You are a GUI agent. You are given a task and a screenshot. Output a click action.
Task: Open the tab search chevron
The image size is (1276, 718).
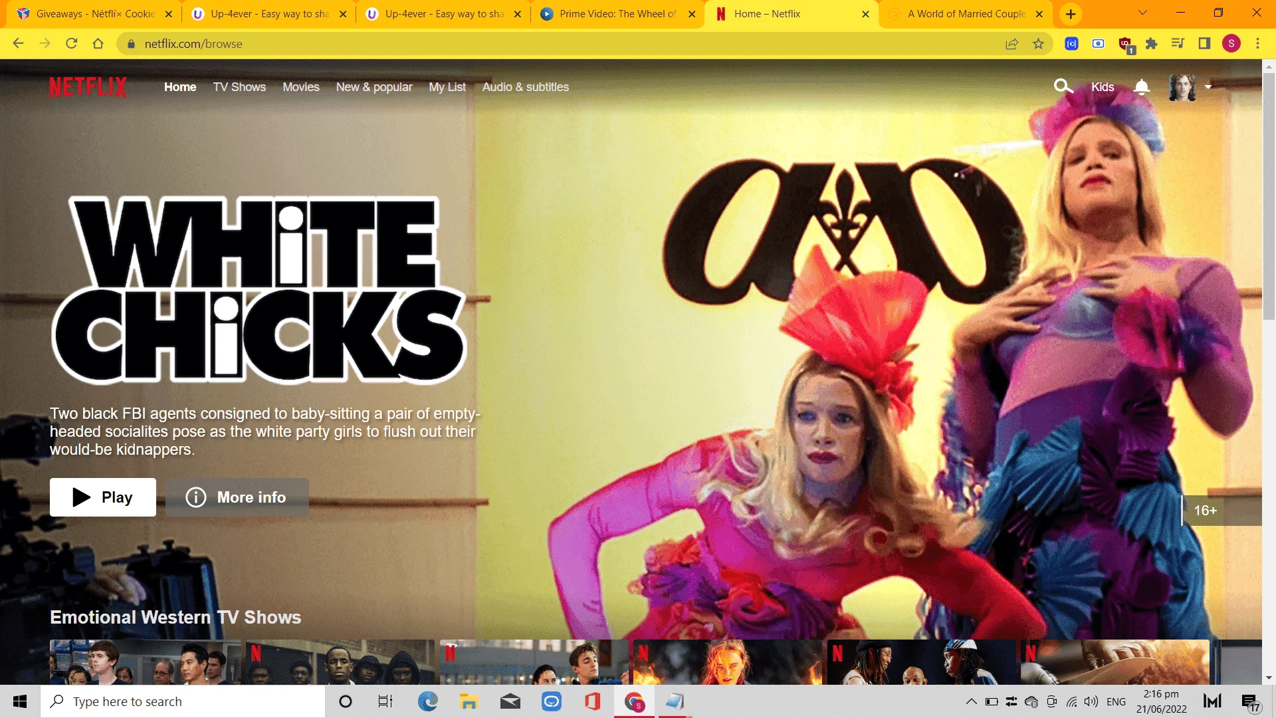(1143, 13)
